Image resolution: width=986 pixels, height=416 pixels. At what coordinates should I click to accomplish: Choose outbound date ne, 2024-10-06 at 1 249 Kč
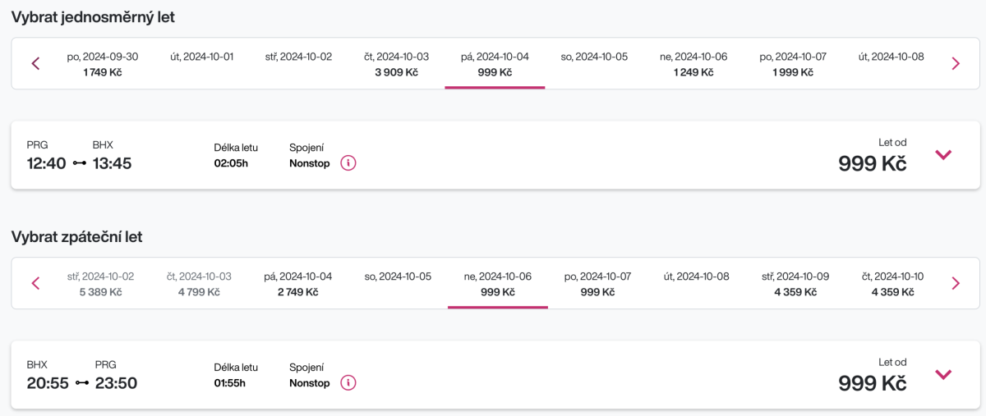(x=693, y=64)
